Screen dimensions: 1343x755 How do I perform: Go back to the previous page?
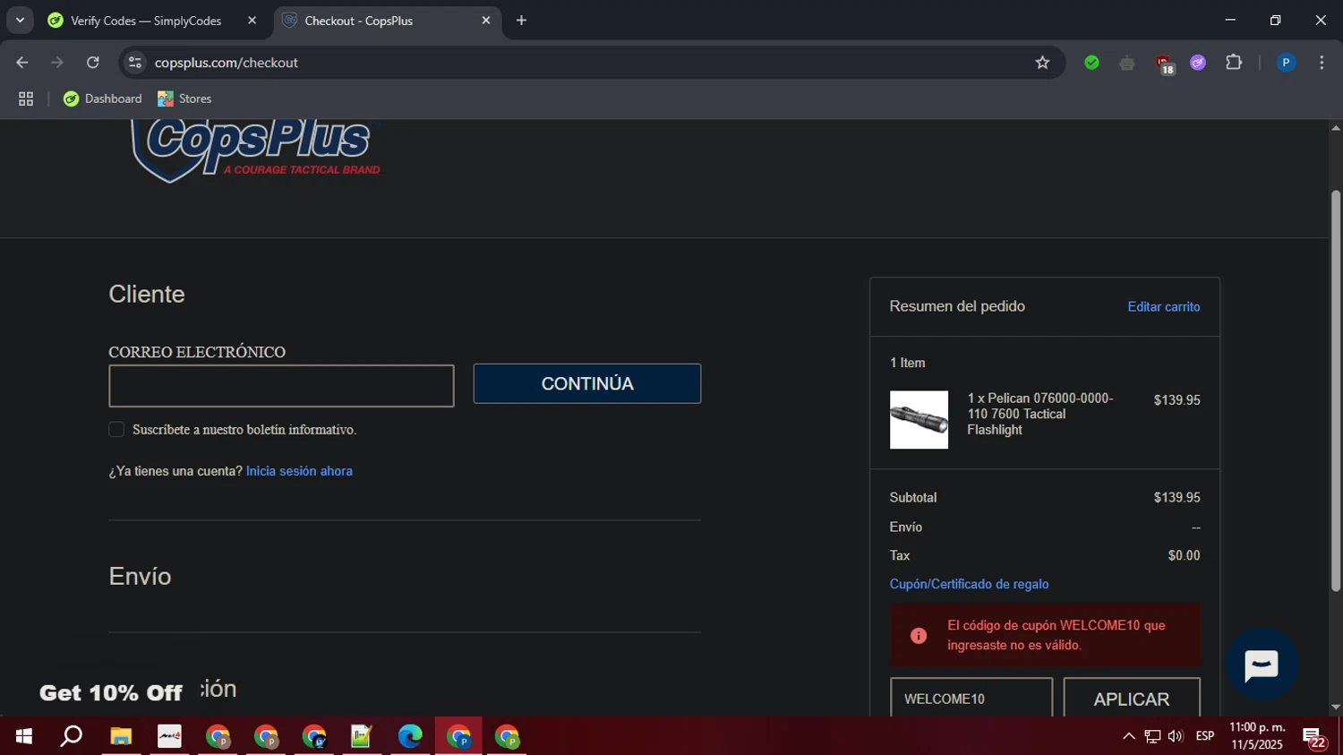22,63
